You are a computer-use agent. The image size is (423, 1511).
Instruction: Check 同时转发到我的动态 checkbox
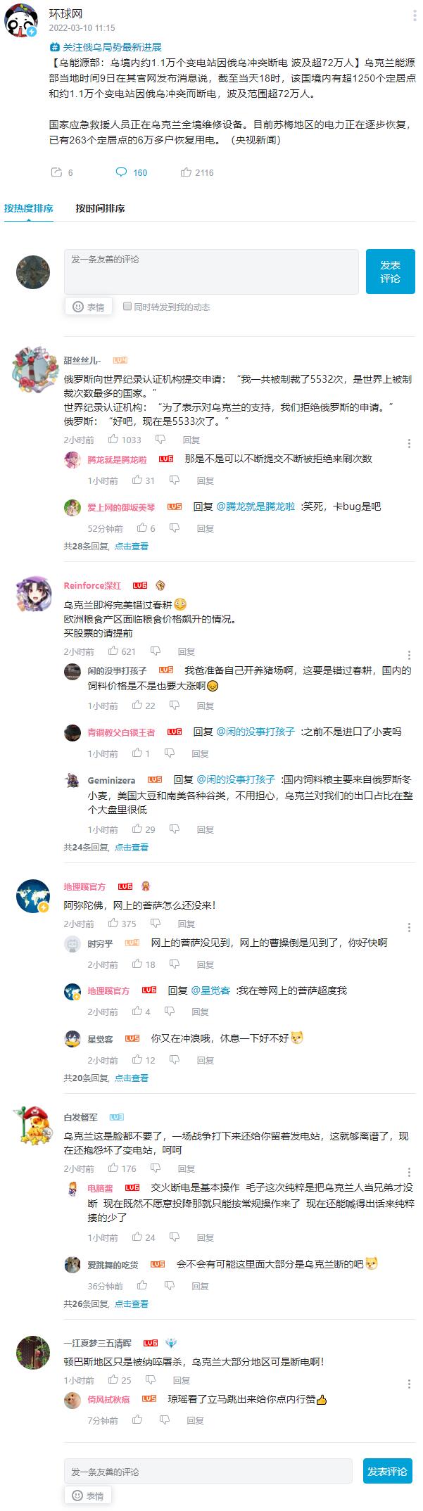[x=127, y=307]
